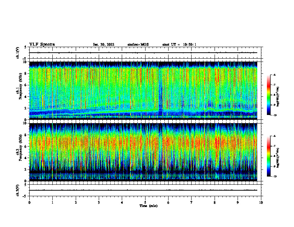Image resolution: width=294 pixels, height=227 pixels.
Task: Click the ch.2 color bar label "-7"
Action: point(274,146)
